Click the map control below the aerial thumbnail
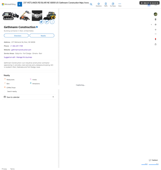The image size is (161, 170). [x=156, y=19]
